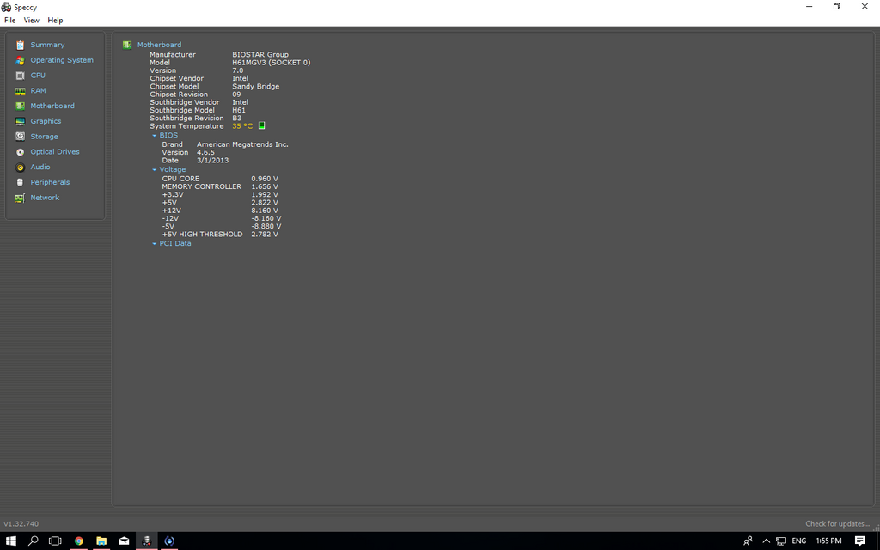Open the Action Center notifications icon
This screenshot has height=550, width=880.
coord(859,541)
